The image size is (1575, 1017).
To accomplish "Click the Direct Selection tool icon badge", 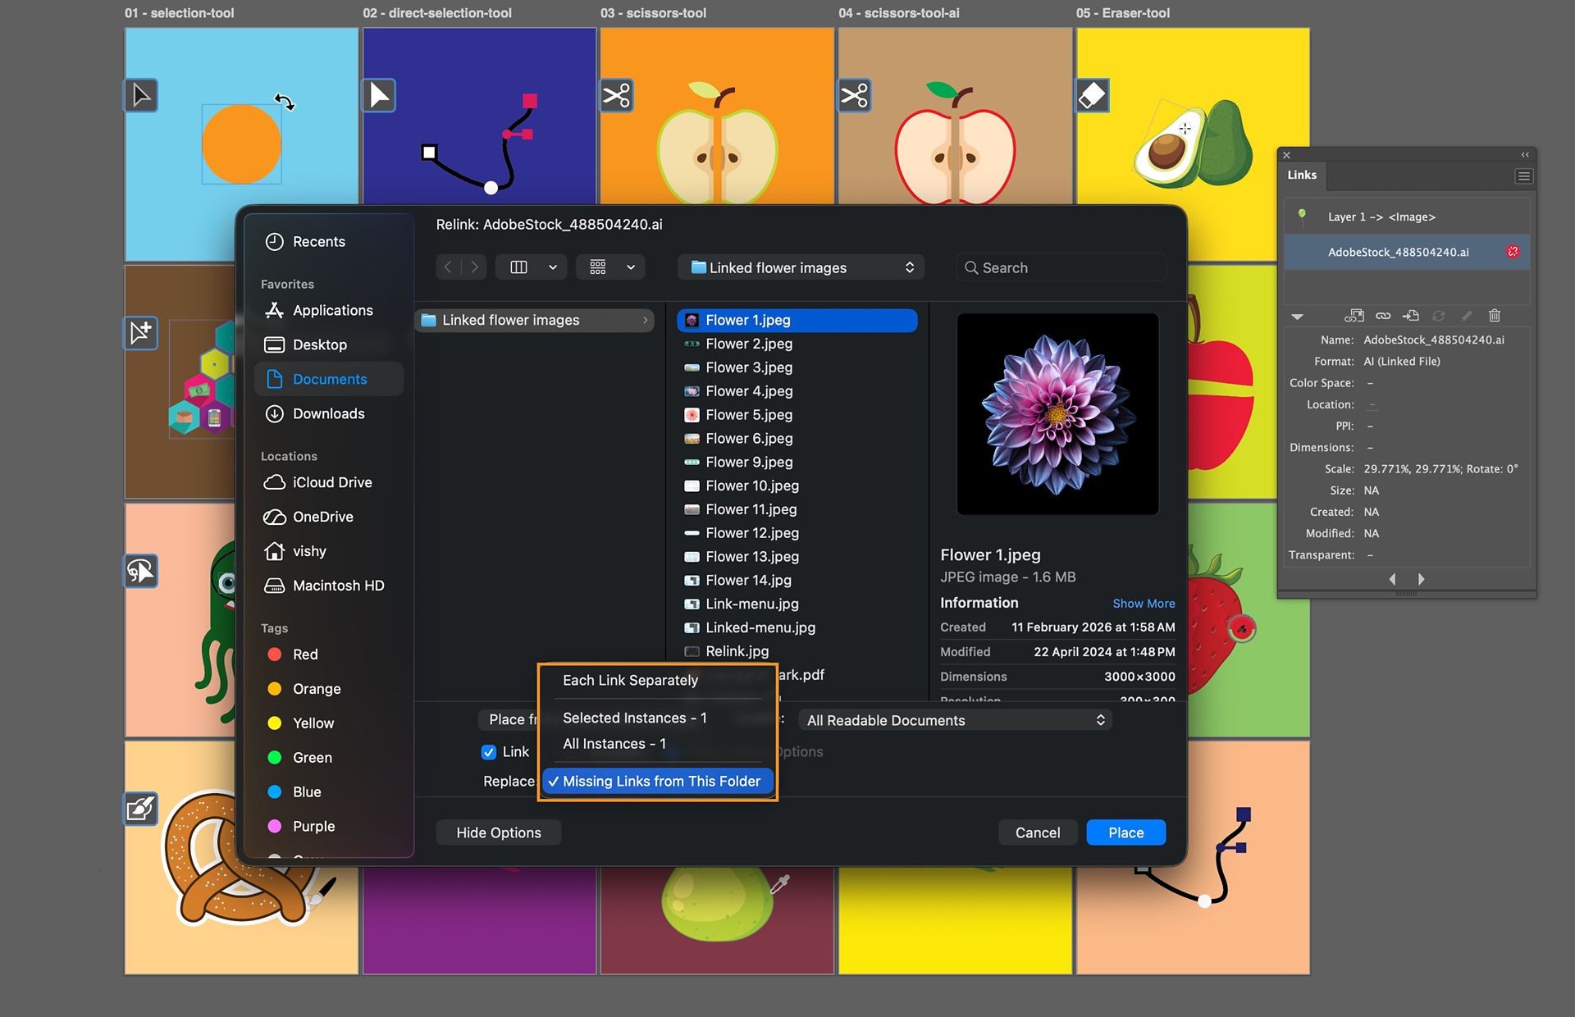I will pos(379,96).
